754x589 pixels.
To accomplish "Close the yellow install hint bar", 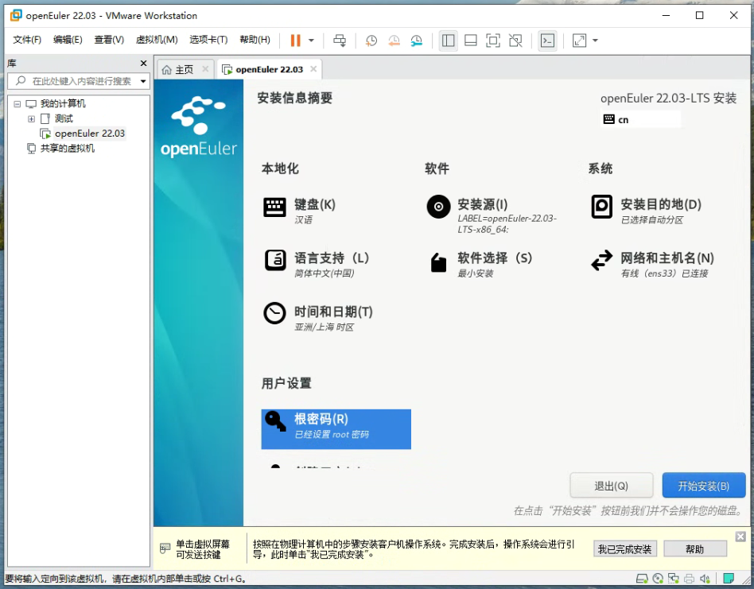I will pyautogui.click(x=740, y=537).
